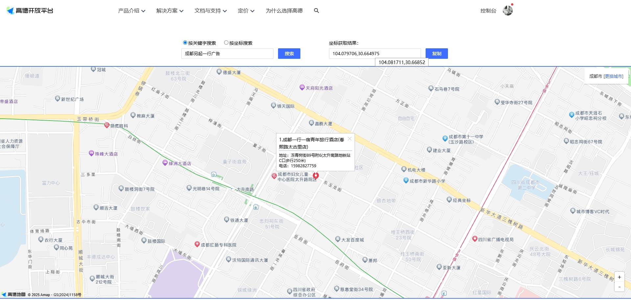Click the zoom out minus control on map

[x=619, y=287]
